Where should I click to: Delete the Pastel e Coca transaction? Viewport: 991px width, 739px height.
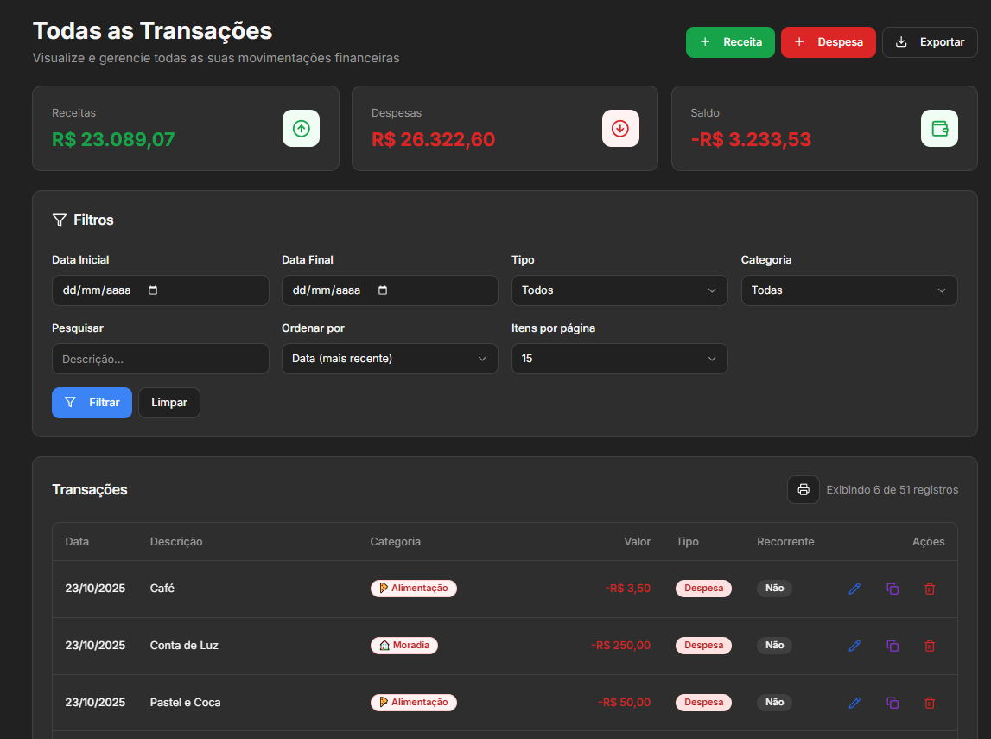(930, 703)
